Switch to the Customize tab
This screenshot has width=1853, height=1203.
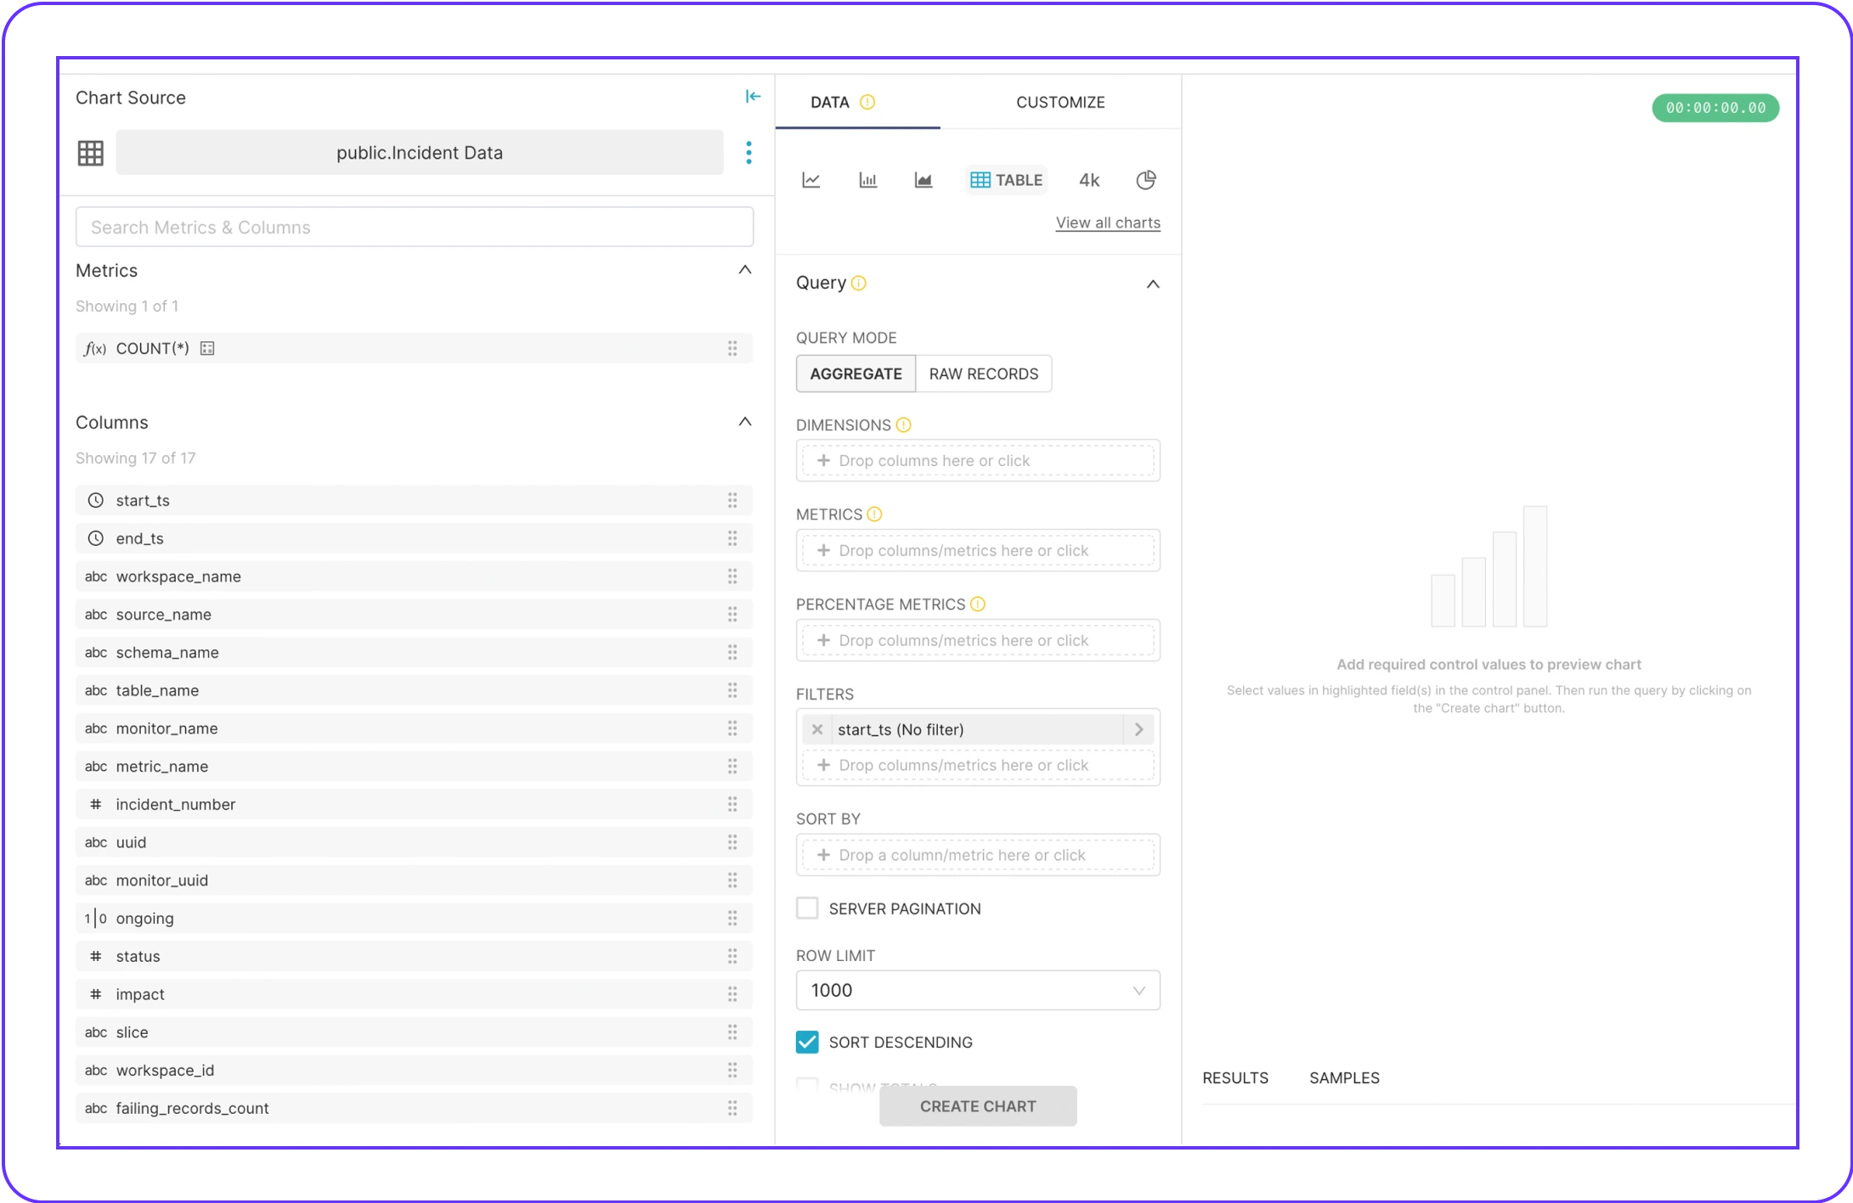(x=1059, y=102)
